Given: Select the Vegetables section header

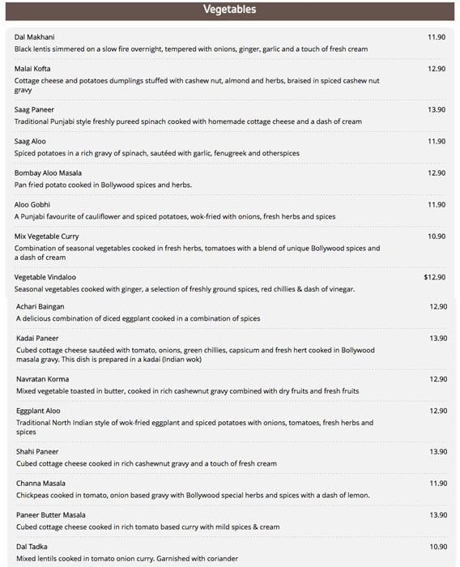Looking at the screenshot, I should (230, 10).
